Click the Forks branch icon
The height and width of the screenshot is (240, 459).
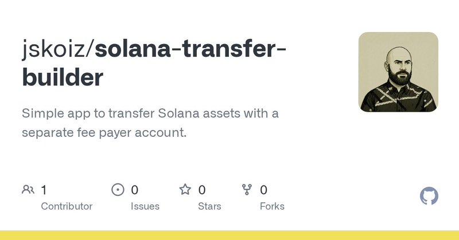tap(247, 190)
